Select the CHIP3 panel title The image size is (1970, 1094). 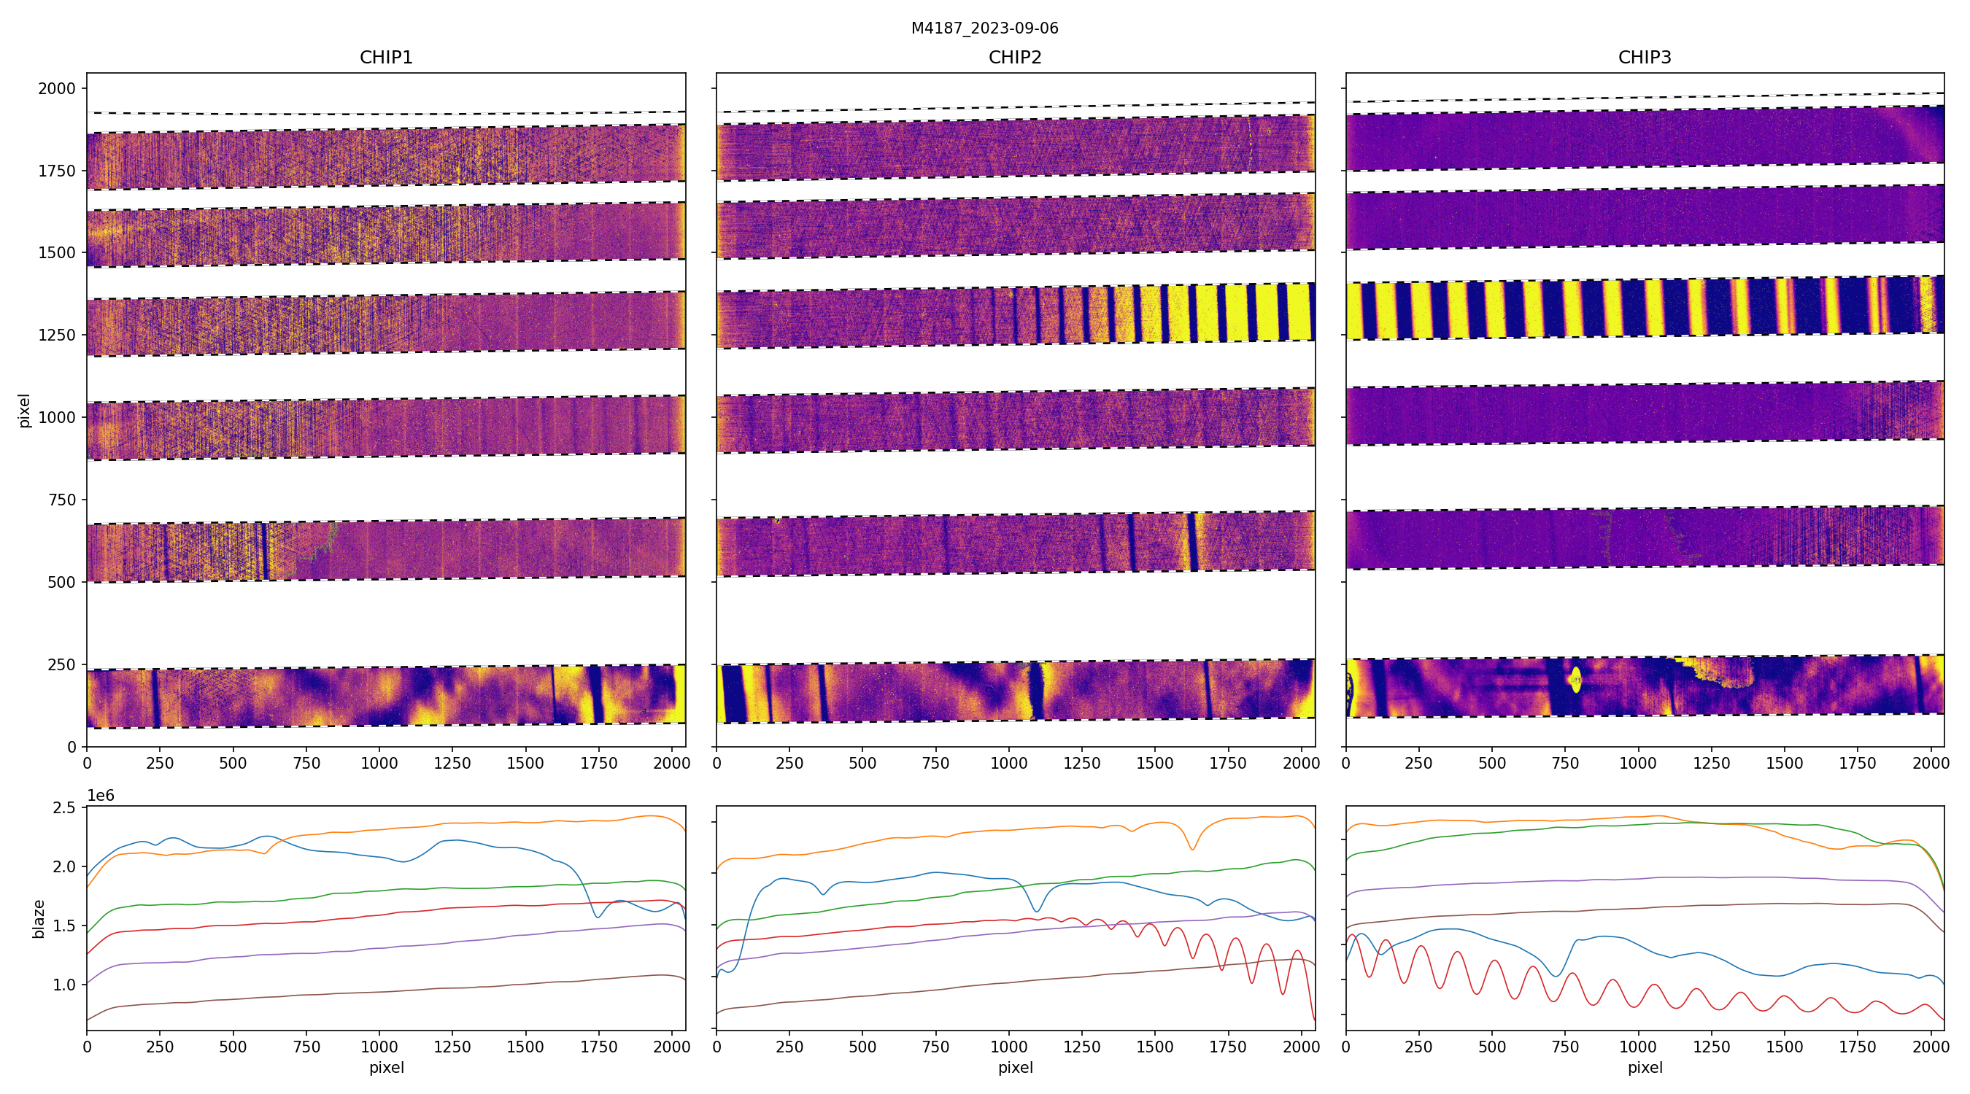(x=1644, y=58)
